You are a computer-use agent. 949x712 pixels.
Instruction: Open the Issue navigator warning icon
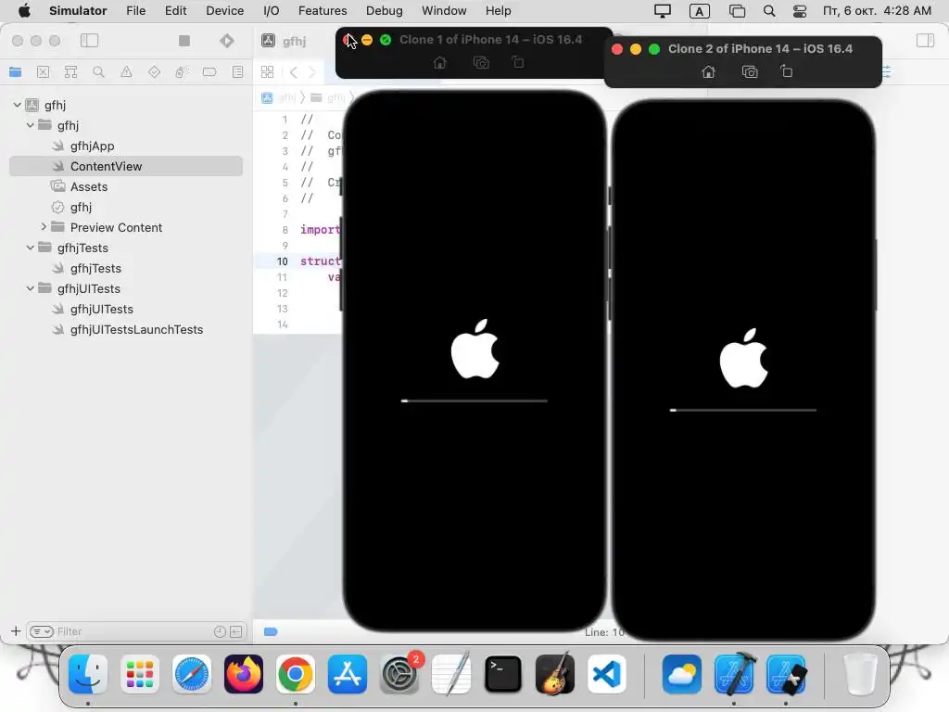126,72
